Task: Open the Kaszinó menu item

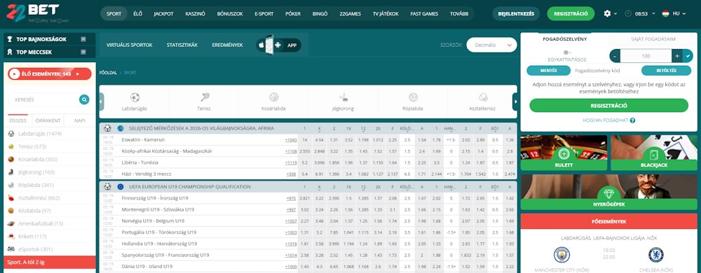Action: (195, 14)
